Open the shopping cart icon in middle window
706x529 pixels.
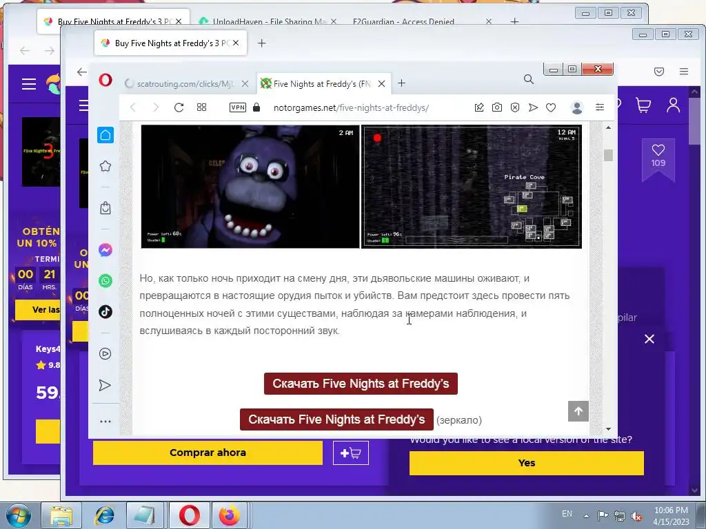pyautogui.click(x=643, y=105)
